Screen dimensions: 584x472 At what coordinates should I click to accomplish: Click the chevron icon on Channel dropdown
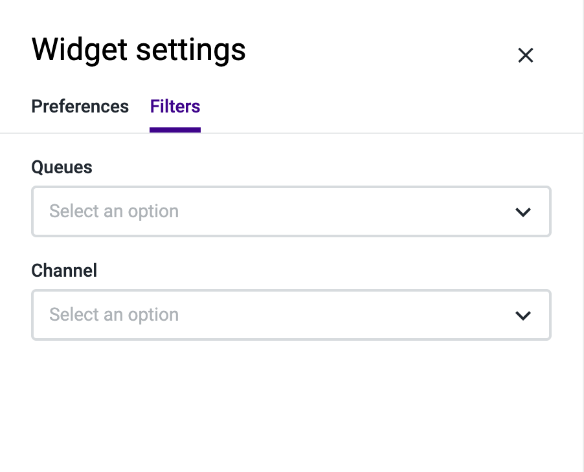(x=523, y=315)
